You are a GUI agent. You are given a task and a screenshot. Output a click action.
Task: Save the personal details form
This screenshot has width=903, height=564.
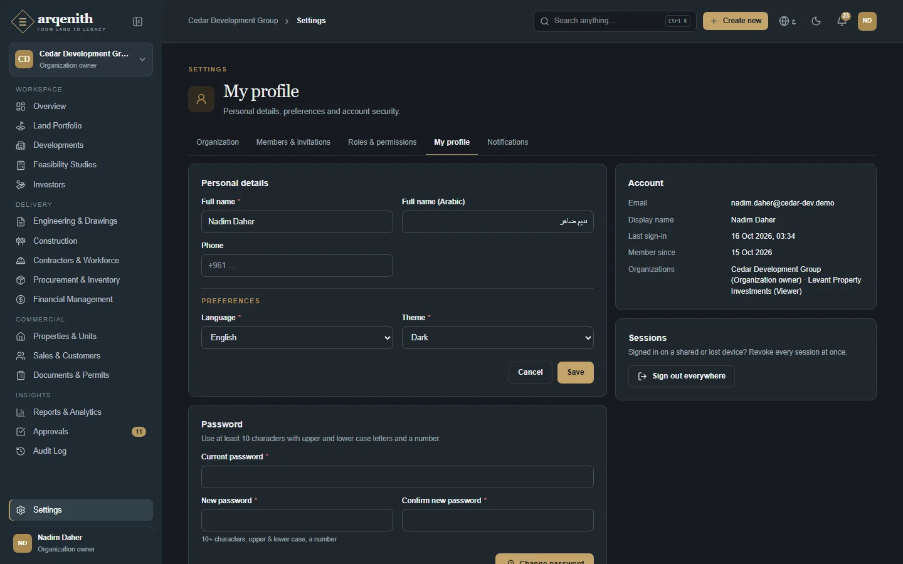click(x=576, y=373)
